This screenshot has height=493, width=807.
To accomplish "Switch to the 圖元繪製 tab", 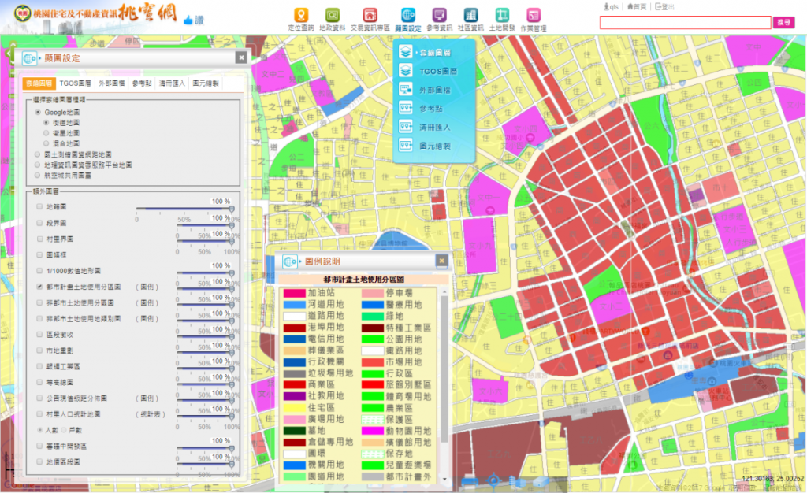I will (206, 83).
